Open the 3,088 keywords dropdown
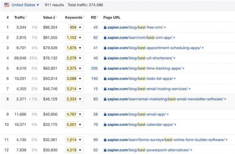Image resolution: width=235 pixels, height=154 pixels. coord(74,79)
